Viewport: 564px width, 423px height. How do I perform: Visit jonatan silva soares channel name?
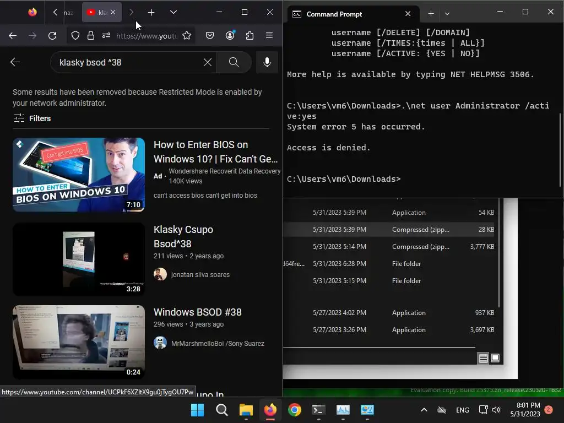tap(200, 275)
